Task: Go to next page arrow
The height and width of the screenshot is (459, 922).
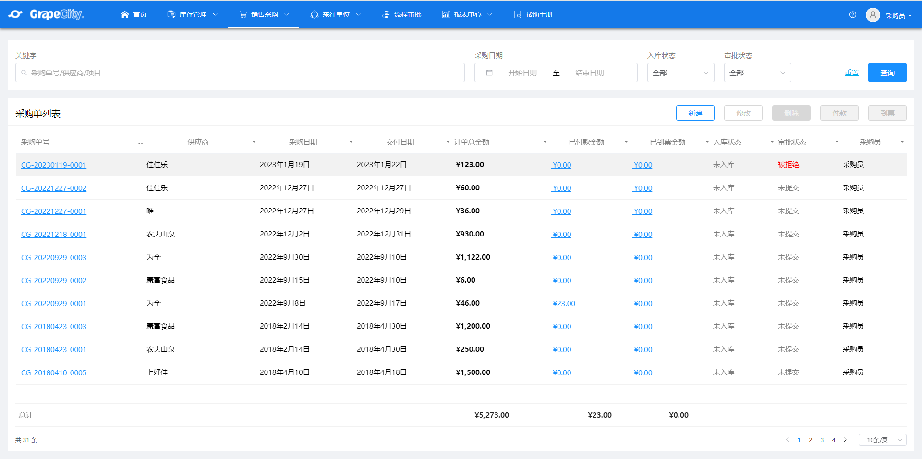Action: 845,440
